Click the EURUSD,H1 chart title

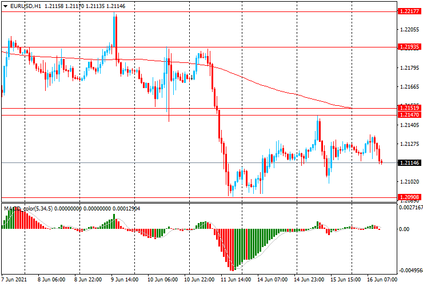(26, 6)
